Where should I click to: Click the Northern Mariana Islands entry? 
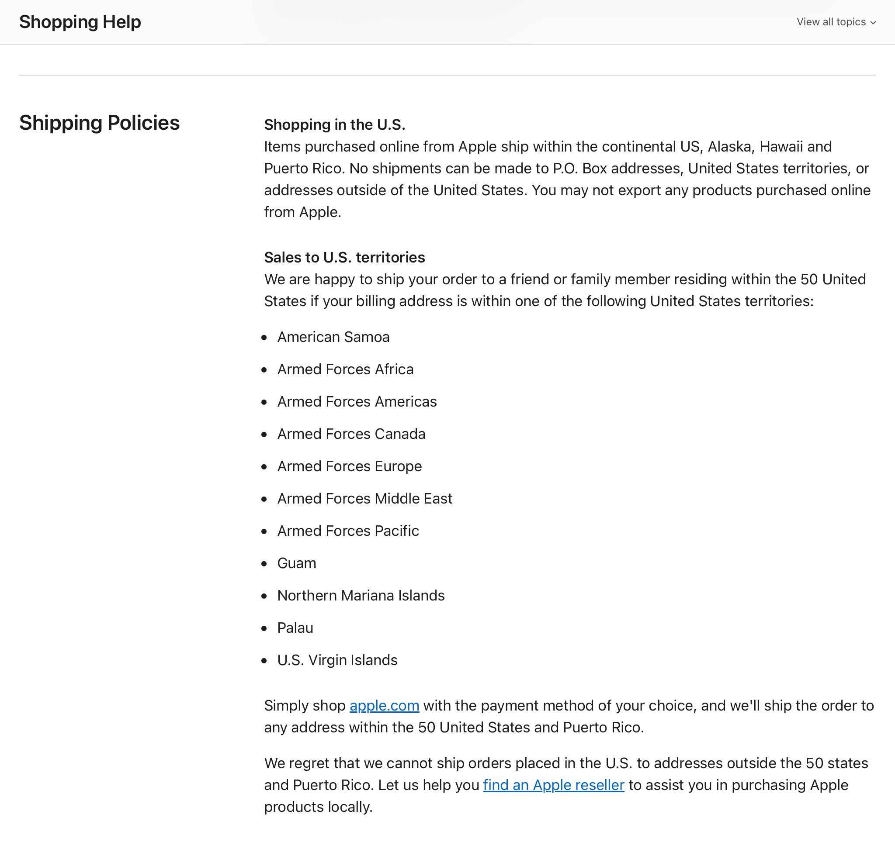361,596
